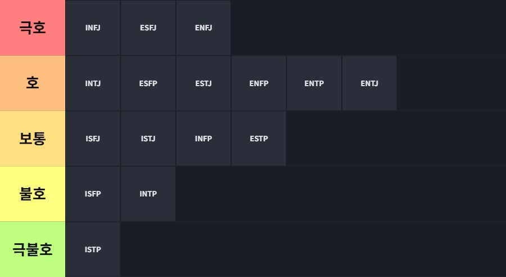Image resolution: width=506 pixels, height=277 pixels.
Task: Click the ESFJ tile in top tier
Action: click(x=148, y=28)
